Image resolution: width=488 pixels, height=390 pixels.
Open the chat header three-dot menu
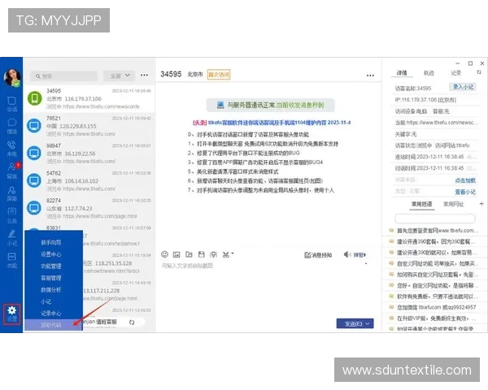pyautogui.click(x=370, y=76)
